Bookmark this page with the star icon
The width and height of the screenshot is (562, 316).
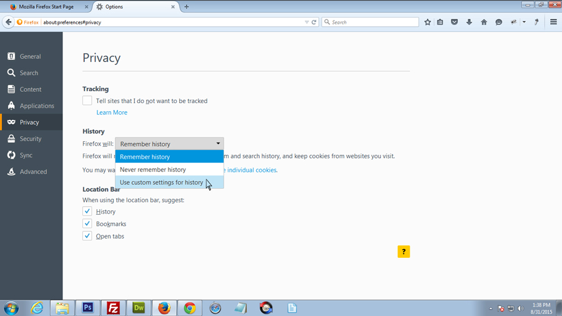coord(428,22)
